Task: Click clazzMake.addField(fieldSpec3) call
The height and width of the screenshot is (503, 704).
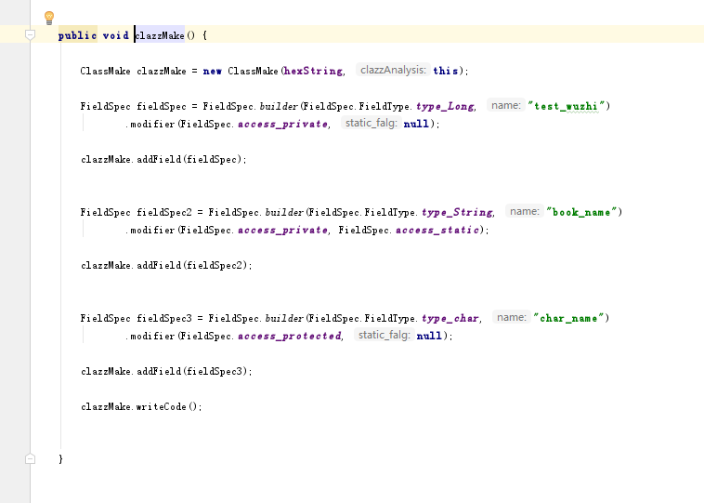Action: coord(166,372)
